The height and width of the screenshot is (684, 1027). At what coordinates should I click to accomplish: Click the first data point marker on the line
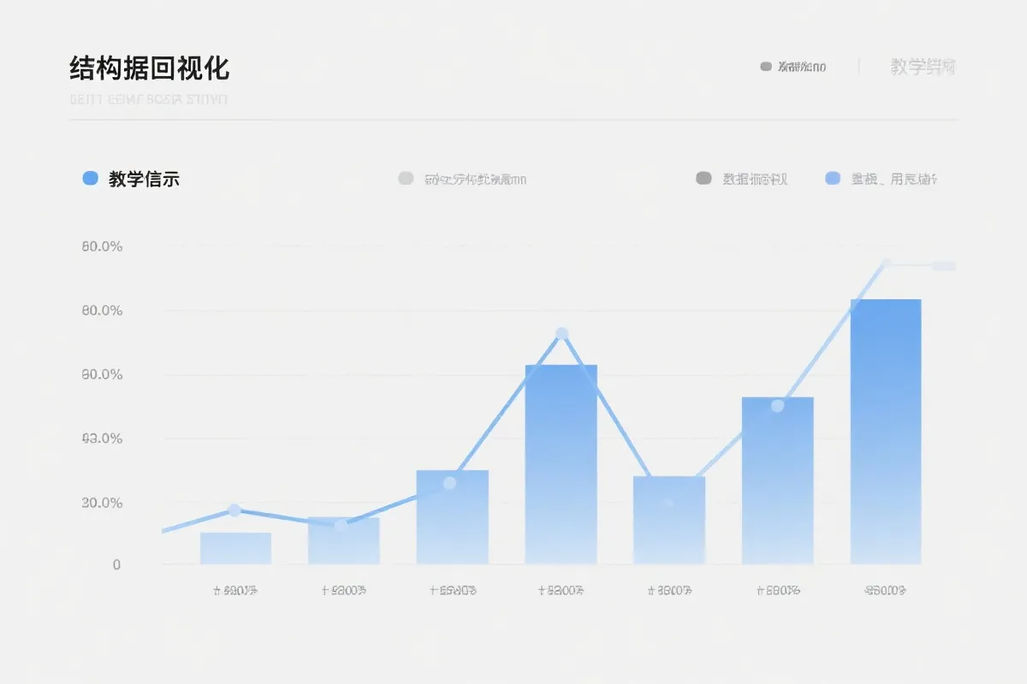234,510
